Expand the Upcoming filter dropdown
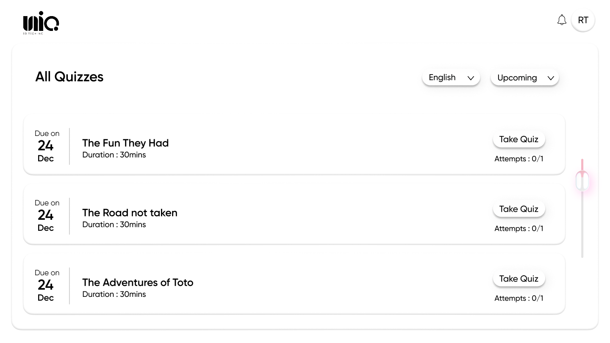Screen dimensions: 610x343 (x=525, y=78)
